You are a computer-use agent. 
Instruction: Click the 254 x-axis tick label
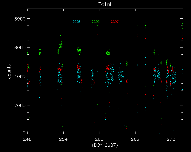(63, 139)
